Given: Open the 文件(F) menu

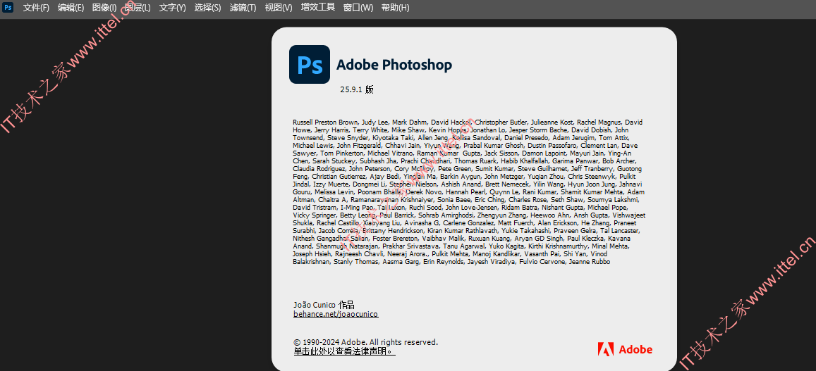Looking at the screenshot, I should (36, 8).
